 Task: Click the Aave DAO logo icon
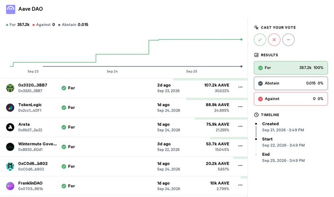tap(10, 9)
